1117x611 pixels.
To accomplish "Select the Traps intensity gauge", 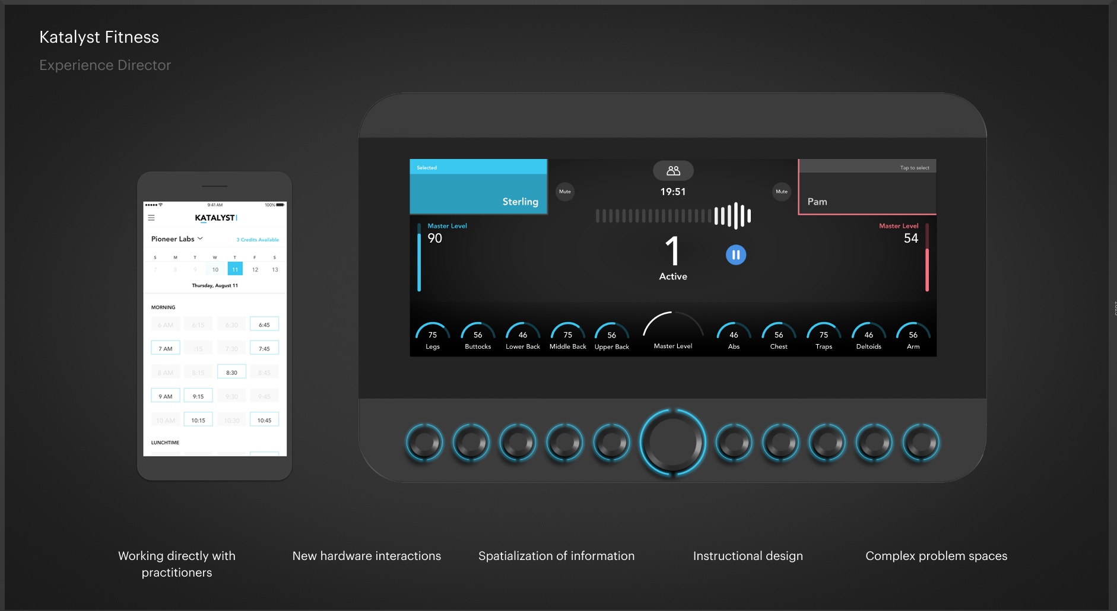I will pos(824,336).
